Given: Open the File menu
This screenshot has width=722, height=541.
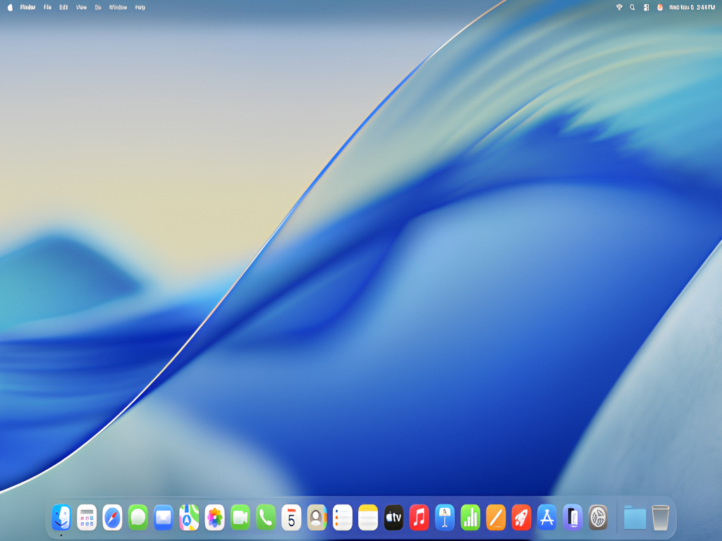Looking at the screenshot, I should click(47, 7).
